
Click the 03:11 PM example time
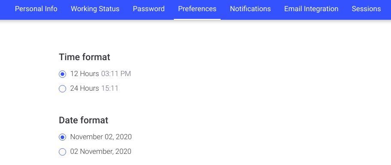116,74
